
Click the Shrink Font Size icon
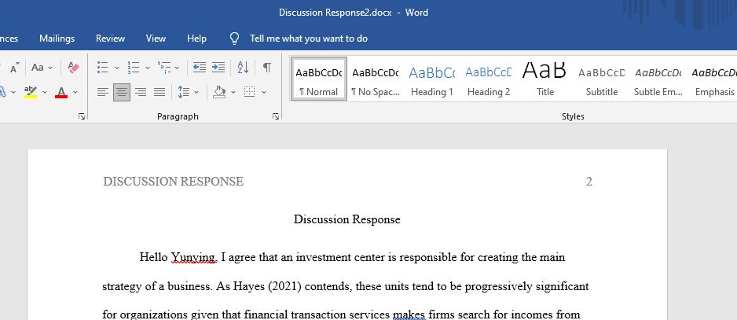coord(14,68)
